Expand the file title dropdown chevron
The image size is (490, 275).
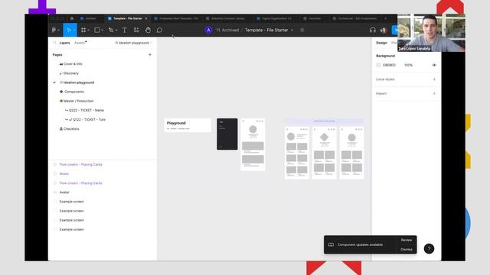292,31
